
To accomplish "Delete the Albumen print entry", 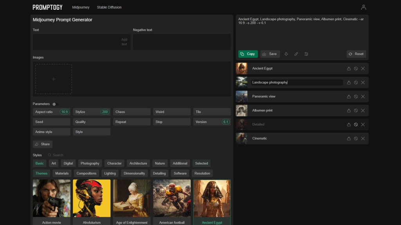I will coord(363,111).
